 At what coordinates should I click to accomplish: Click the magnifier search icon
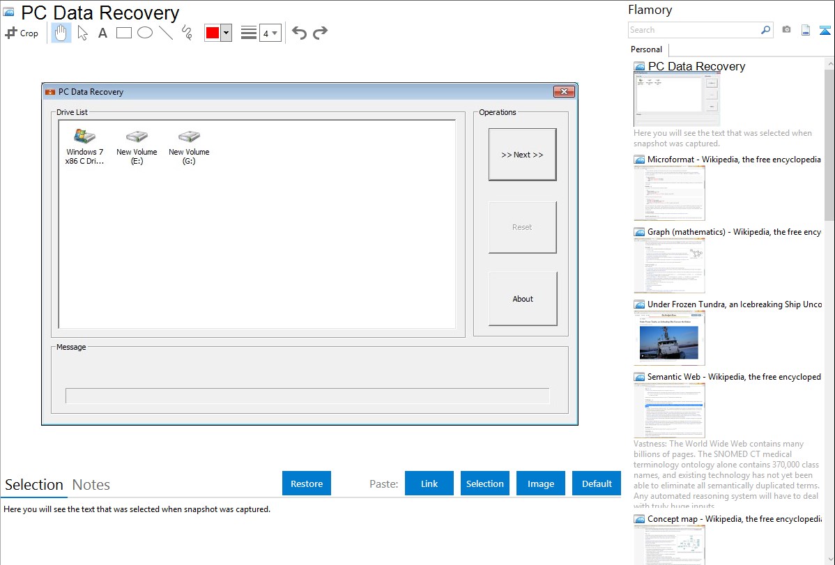766,30
